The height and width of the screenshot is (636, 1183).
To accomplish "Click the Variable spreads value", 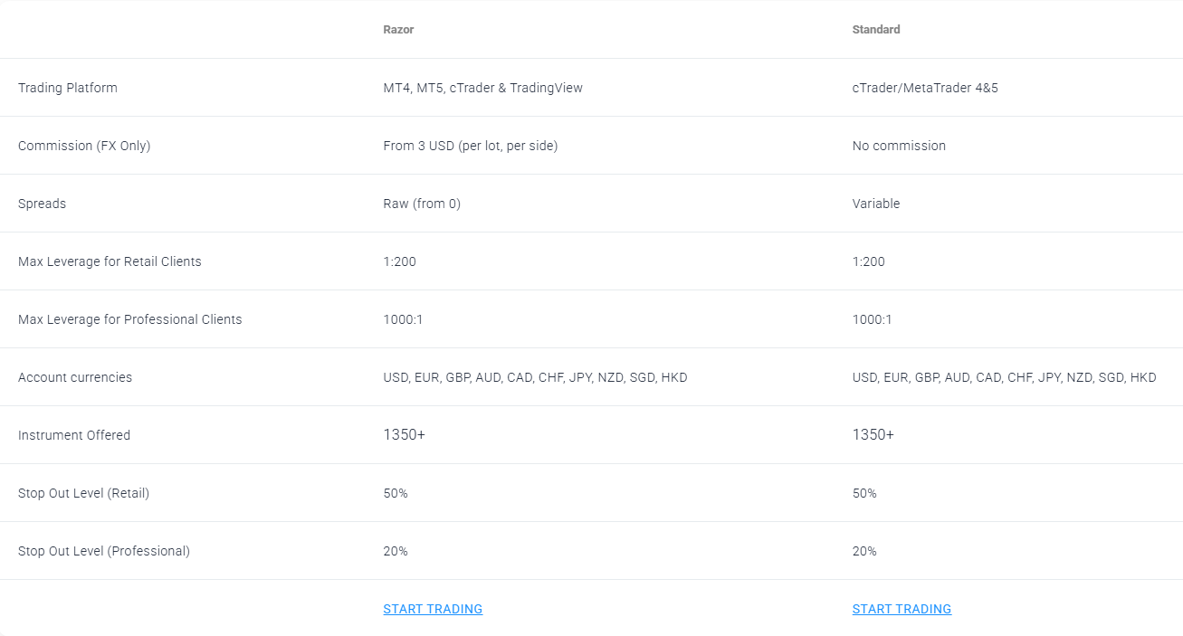I will click(x=876, y=204).
